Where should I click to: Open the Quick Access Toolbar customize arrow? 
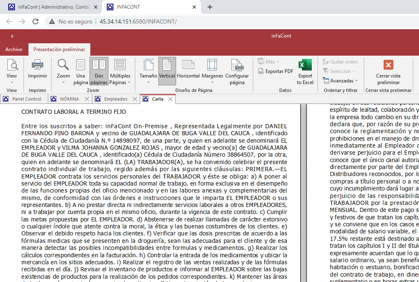(x=12, y=36)
